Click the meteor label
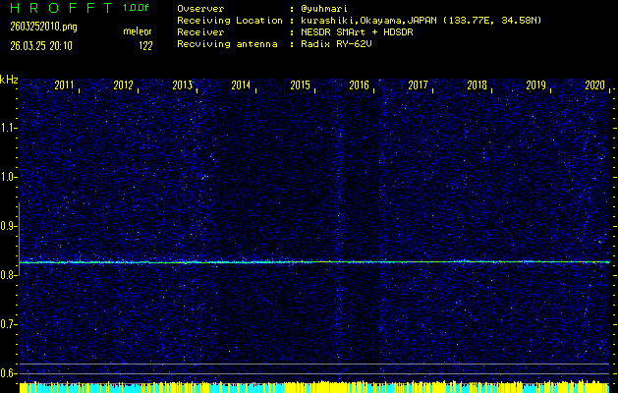 (x=138, y=31)
